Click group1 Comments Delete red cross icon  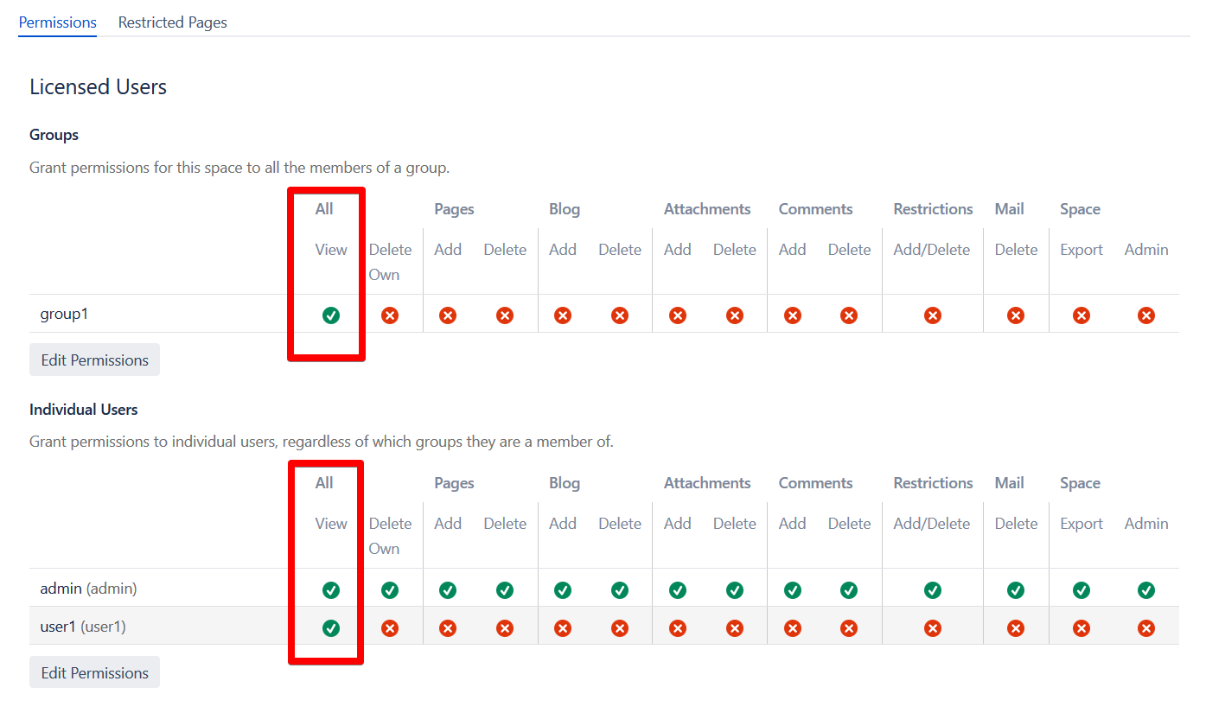point(850,315)
